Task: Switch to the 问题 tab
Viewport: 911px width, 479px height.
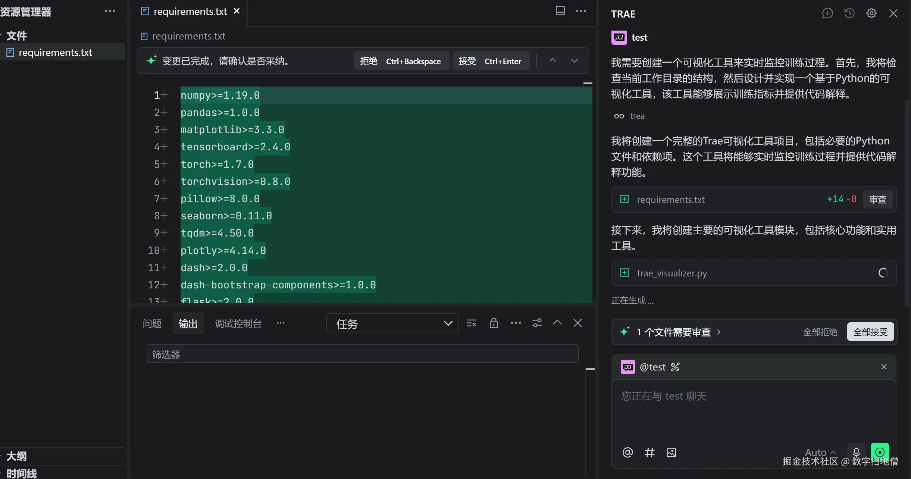Action: (x=152, y=323)
